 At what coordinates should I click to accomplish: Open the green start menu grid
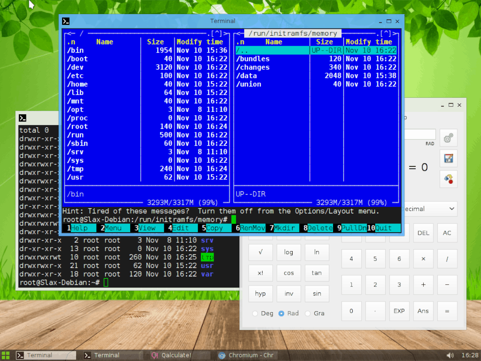click(x=6, y=355)
